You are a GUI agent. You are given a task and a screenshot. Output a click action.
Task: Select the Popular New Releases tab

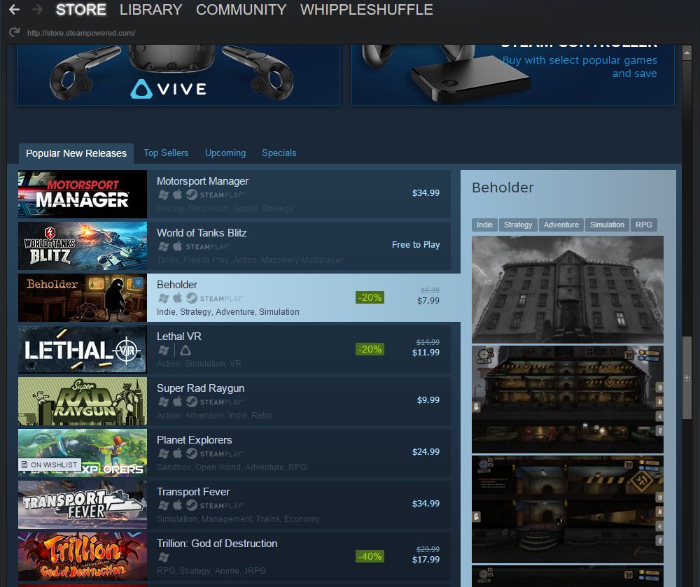click(76, 153)
